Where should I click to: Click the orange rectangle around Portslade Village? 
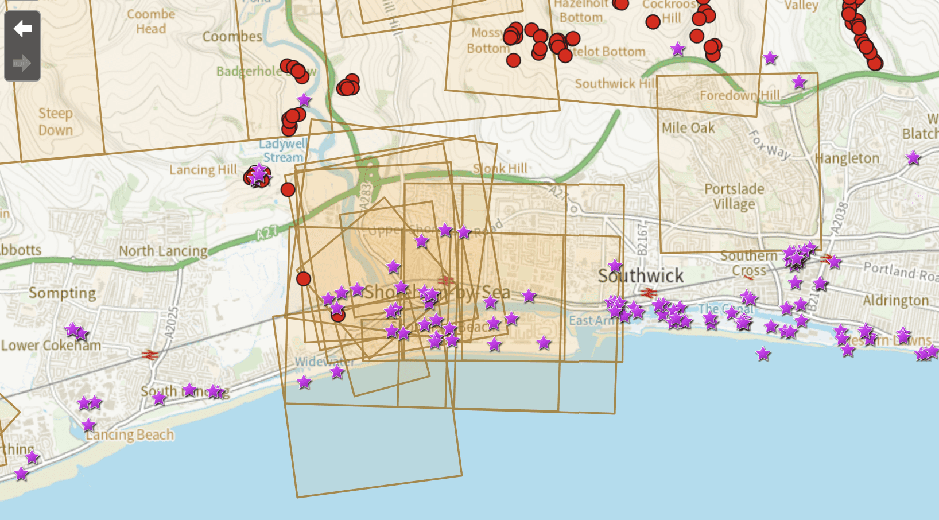(739, 163)
